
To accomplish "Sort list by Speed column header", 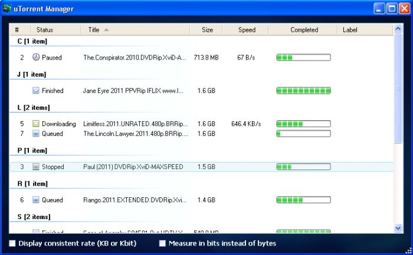I will (x=245, y=29).
